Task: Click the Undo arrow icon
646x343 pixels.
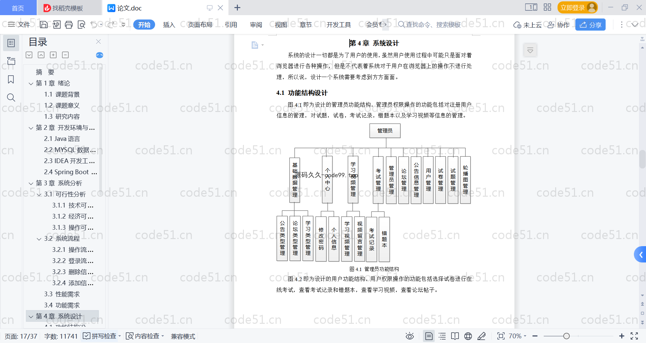Action: click(x=94, y=25)
